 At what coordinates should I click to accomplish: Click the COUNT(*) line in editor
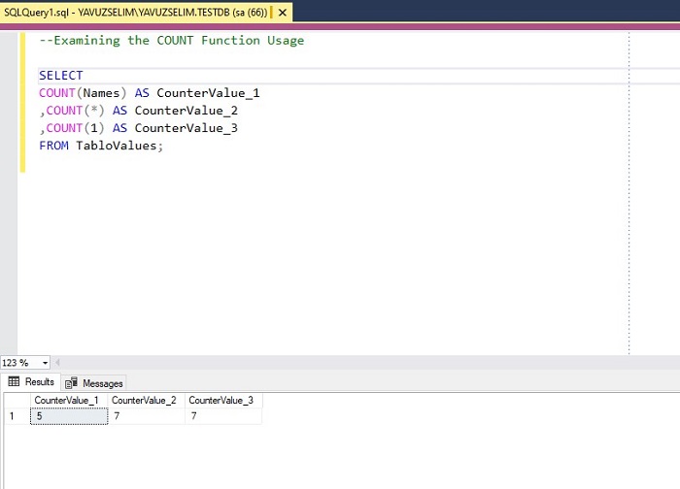tap(138, 111)
